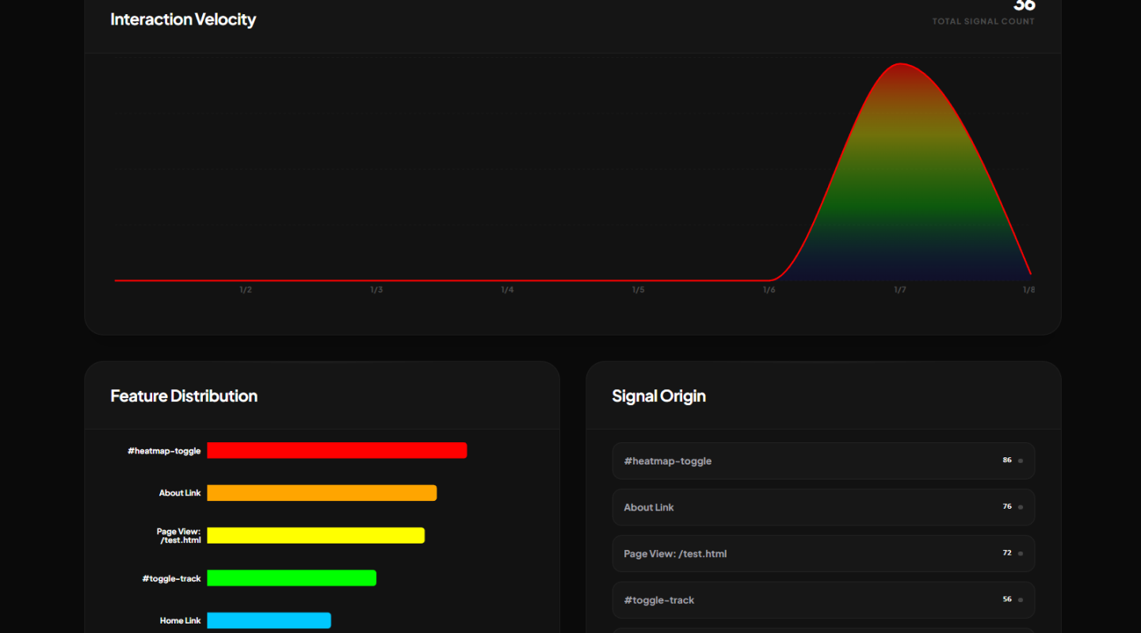The height and width of the screenshot is (633, 1141).
Task: Click the peak of the Interaction Velocity curve
Action: pyautogui.click(x=902, y=64)
